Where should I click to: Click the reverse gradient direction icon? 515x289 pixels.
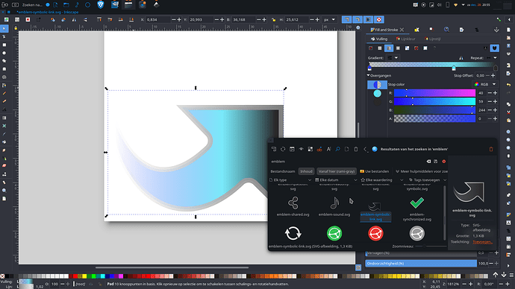461,58
